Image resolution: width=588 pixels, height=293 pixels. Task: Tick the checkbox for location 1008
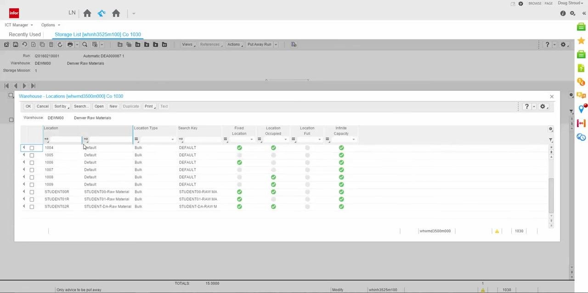tap(32, 177)
